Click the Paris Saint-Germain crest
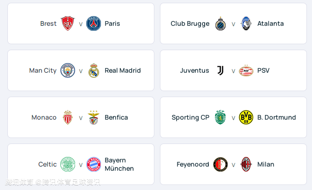This screenshot has height=190, width=312. point(94,23)
